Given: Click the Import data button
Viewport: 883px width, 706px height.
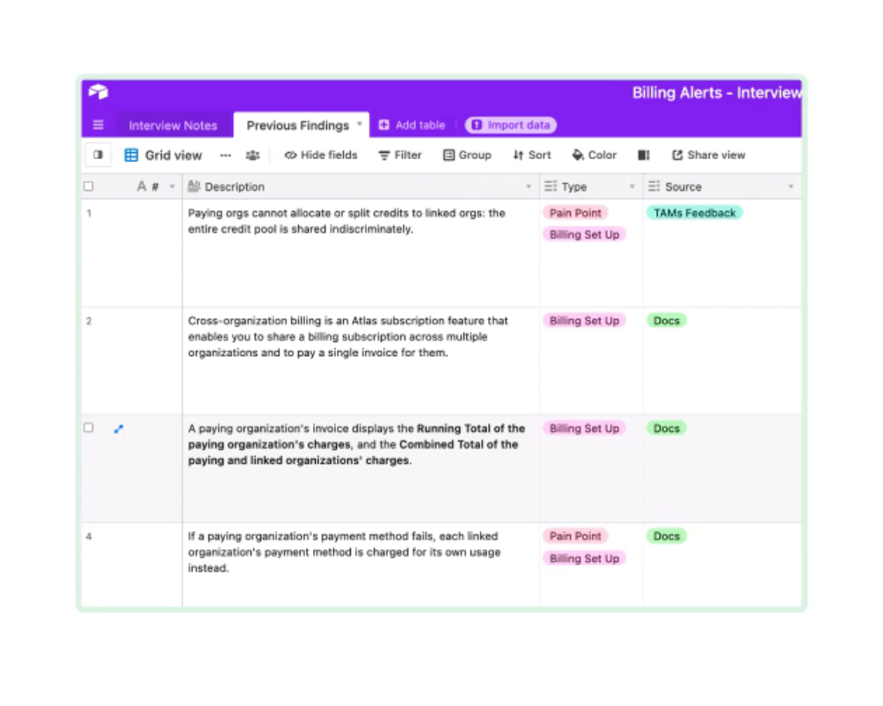Looking at the screenshot, I should (x=510, y=125).
